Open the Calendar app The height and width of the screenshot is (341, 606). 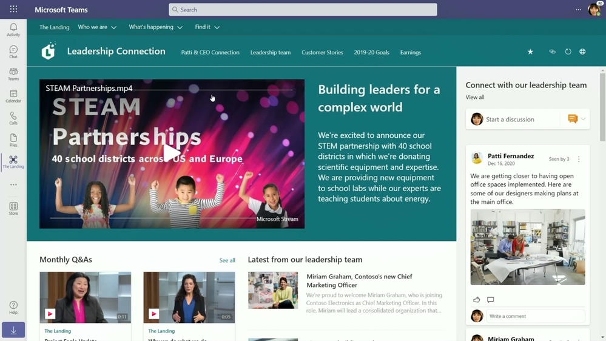(x=13, y=96)
